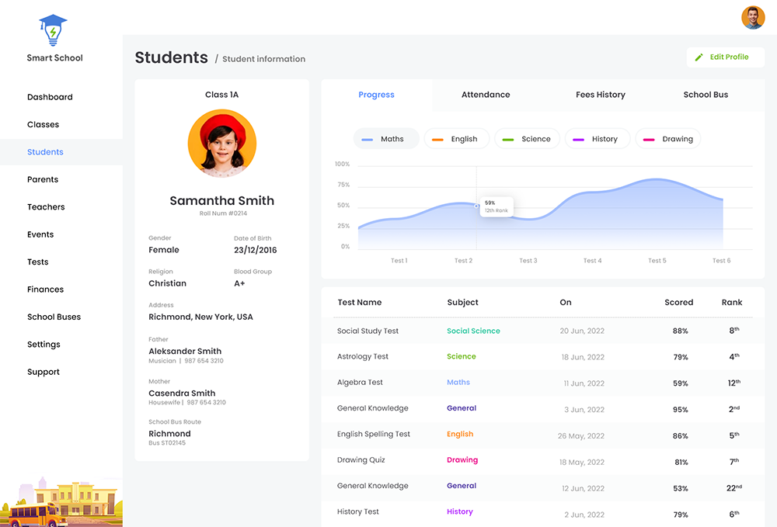This screenshot has width=777, height=527.
Task: Open the Classes section from the sidebar
Action: click(x=43, y=124)
